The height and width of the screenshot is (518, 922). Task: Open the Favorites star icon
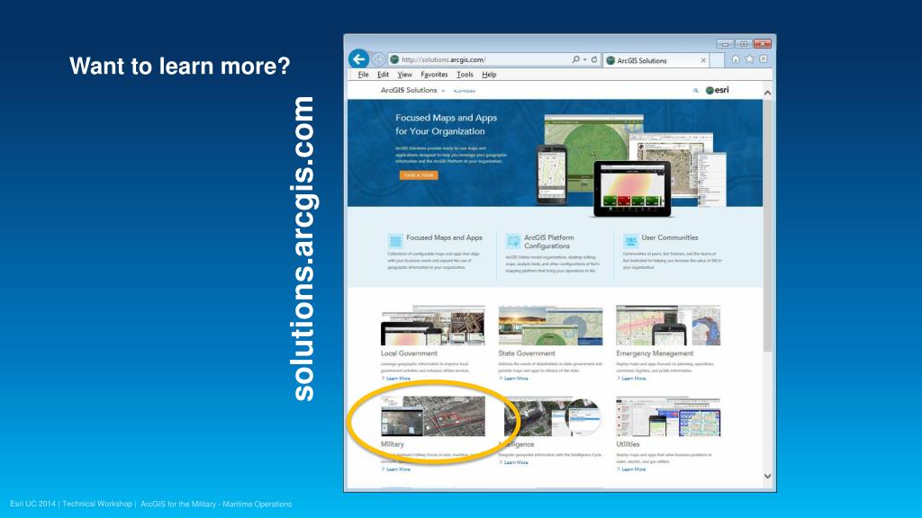coord(749,58)
